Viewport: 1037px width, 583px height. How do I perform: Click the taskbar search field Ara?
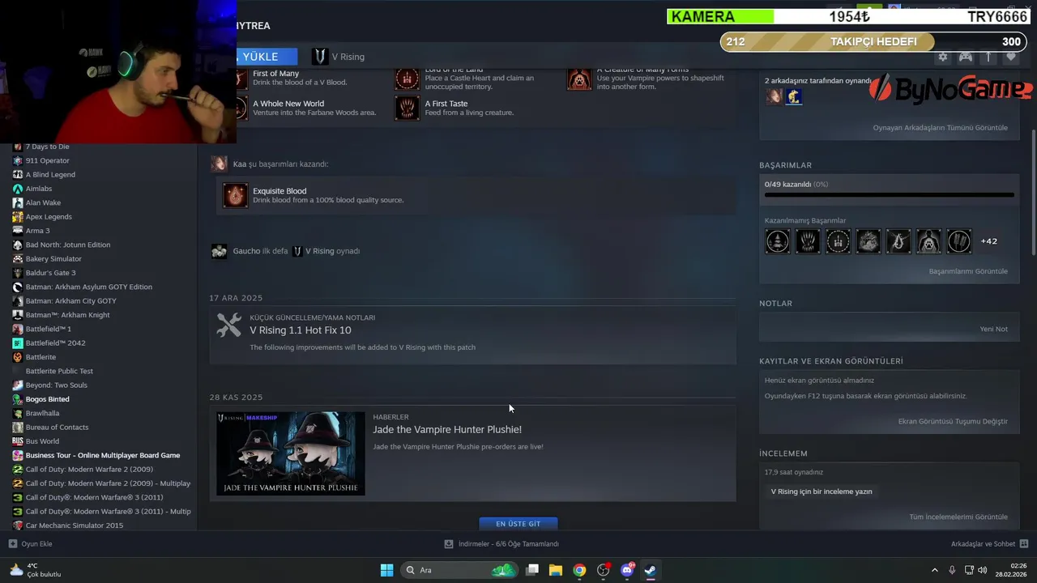[x=459, y=570]
